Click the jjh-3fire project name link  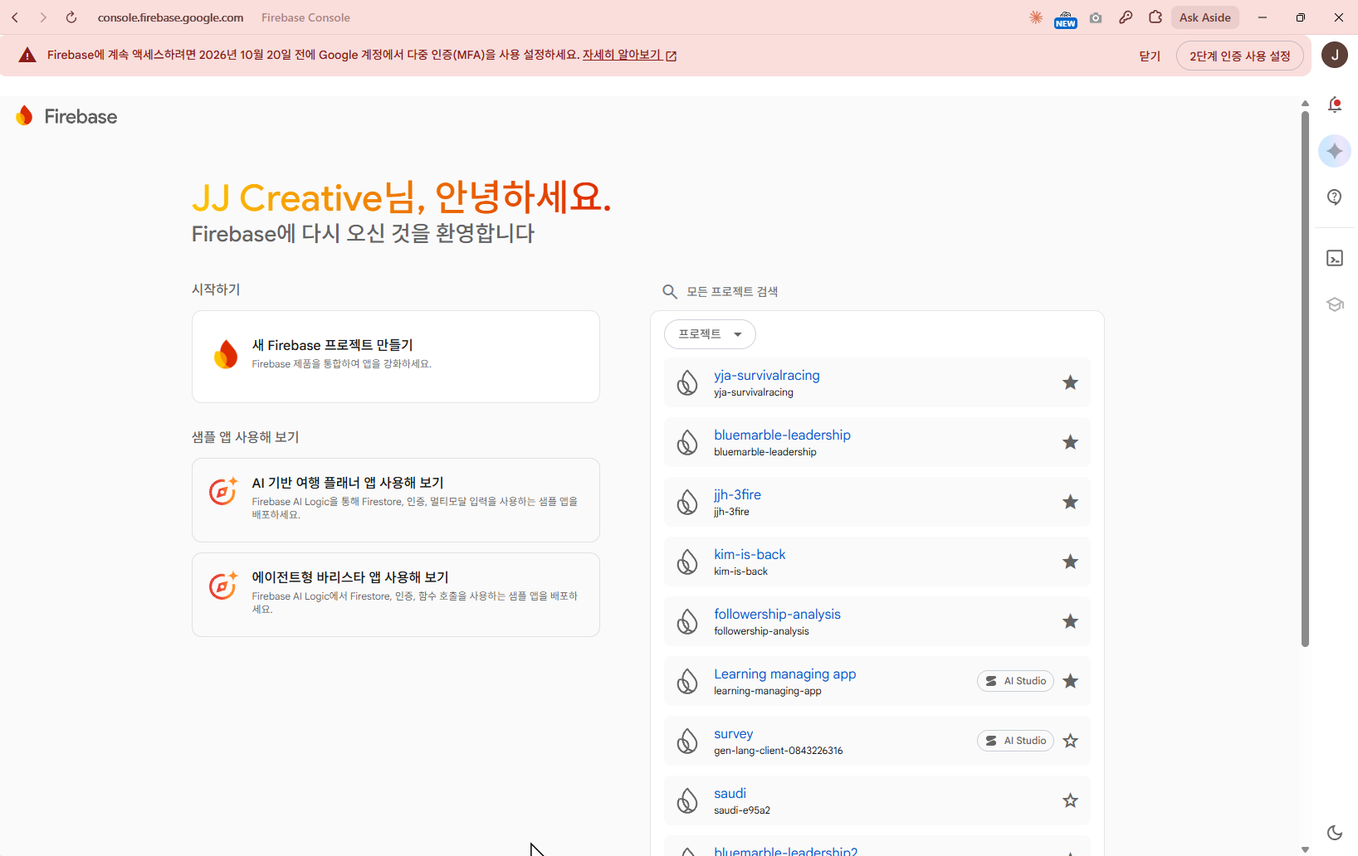tap(737, 494)
